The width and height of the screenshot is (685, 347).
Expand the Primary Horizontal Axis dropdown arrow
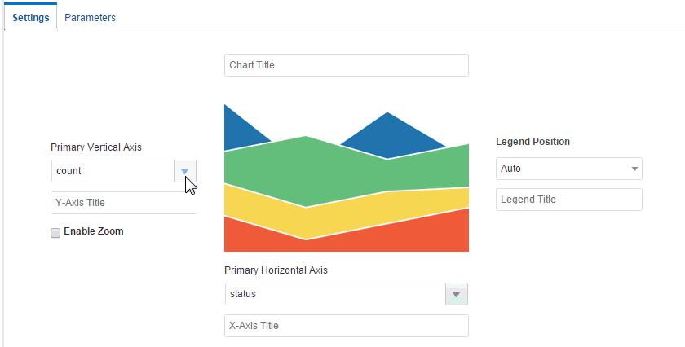(456, 294)
